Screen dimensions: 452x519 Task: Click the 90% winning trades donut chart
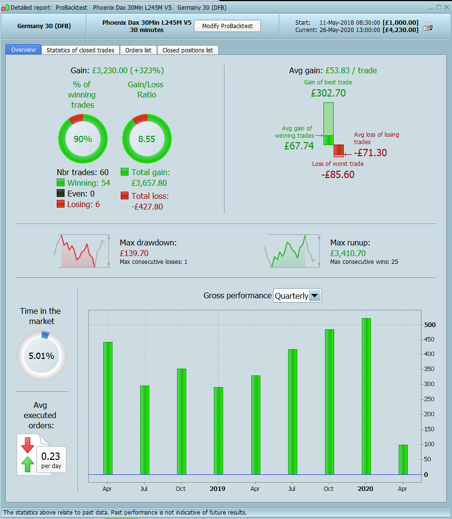click(x=83, y=139)
